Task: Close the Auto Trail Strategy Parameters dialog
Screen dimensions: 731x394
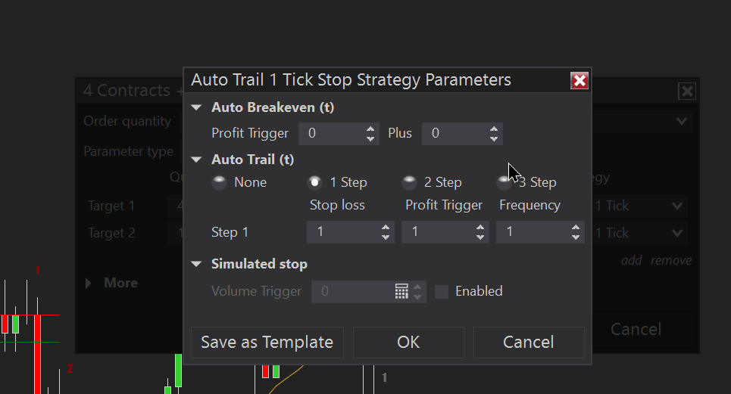Action: coord(579,80)
